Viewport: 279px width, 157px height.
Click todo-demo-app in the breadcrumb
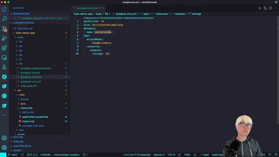pos(83,14)
